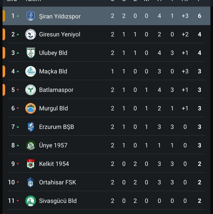Click the Erzurum BŞB team badge
The height and width of the screenshot is (214, 213).
tap(31, 127)
